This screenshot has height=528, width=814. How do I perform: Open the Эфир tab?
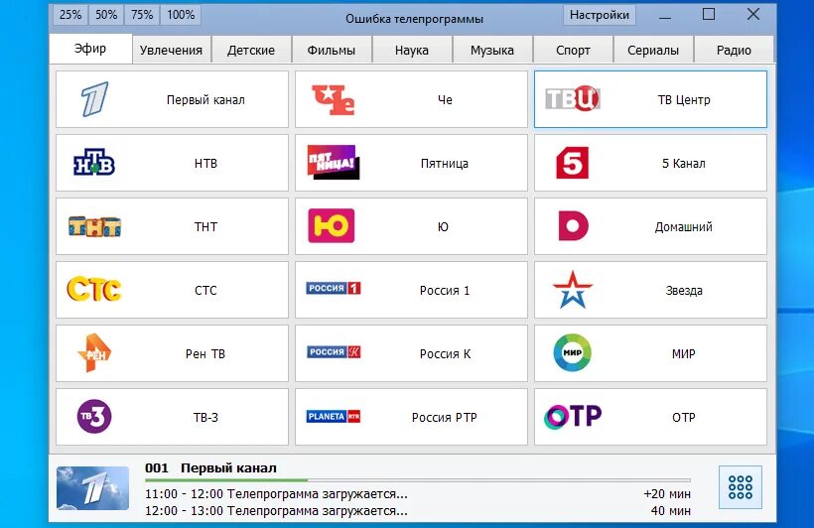click(x=90, y=49)
